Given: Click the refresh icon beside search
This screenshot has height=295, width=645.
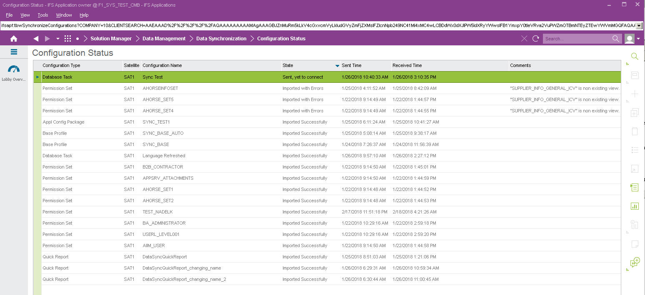Looking at the screenshot, I should coord(536,39).
